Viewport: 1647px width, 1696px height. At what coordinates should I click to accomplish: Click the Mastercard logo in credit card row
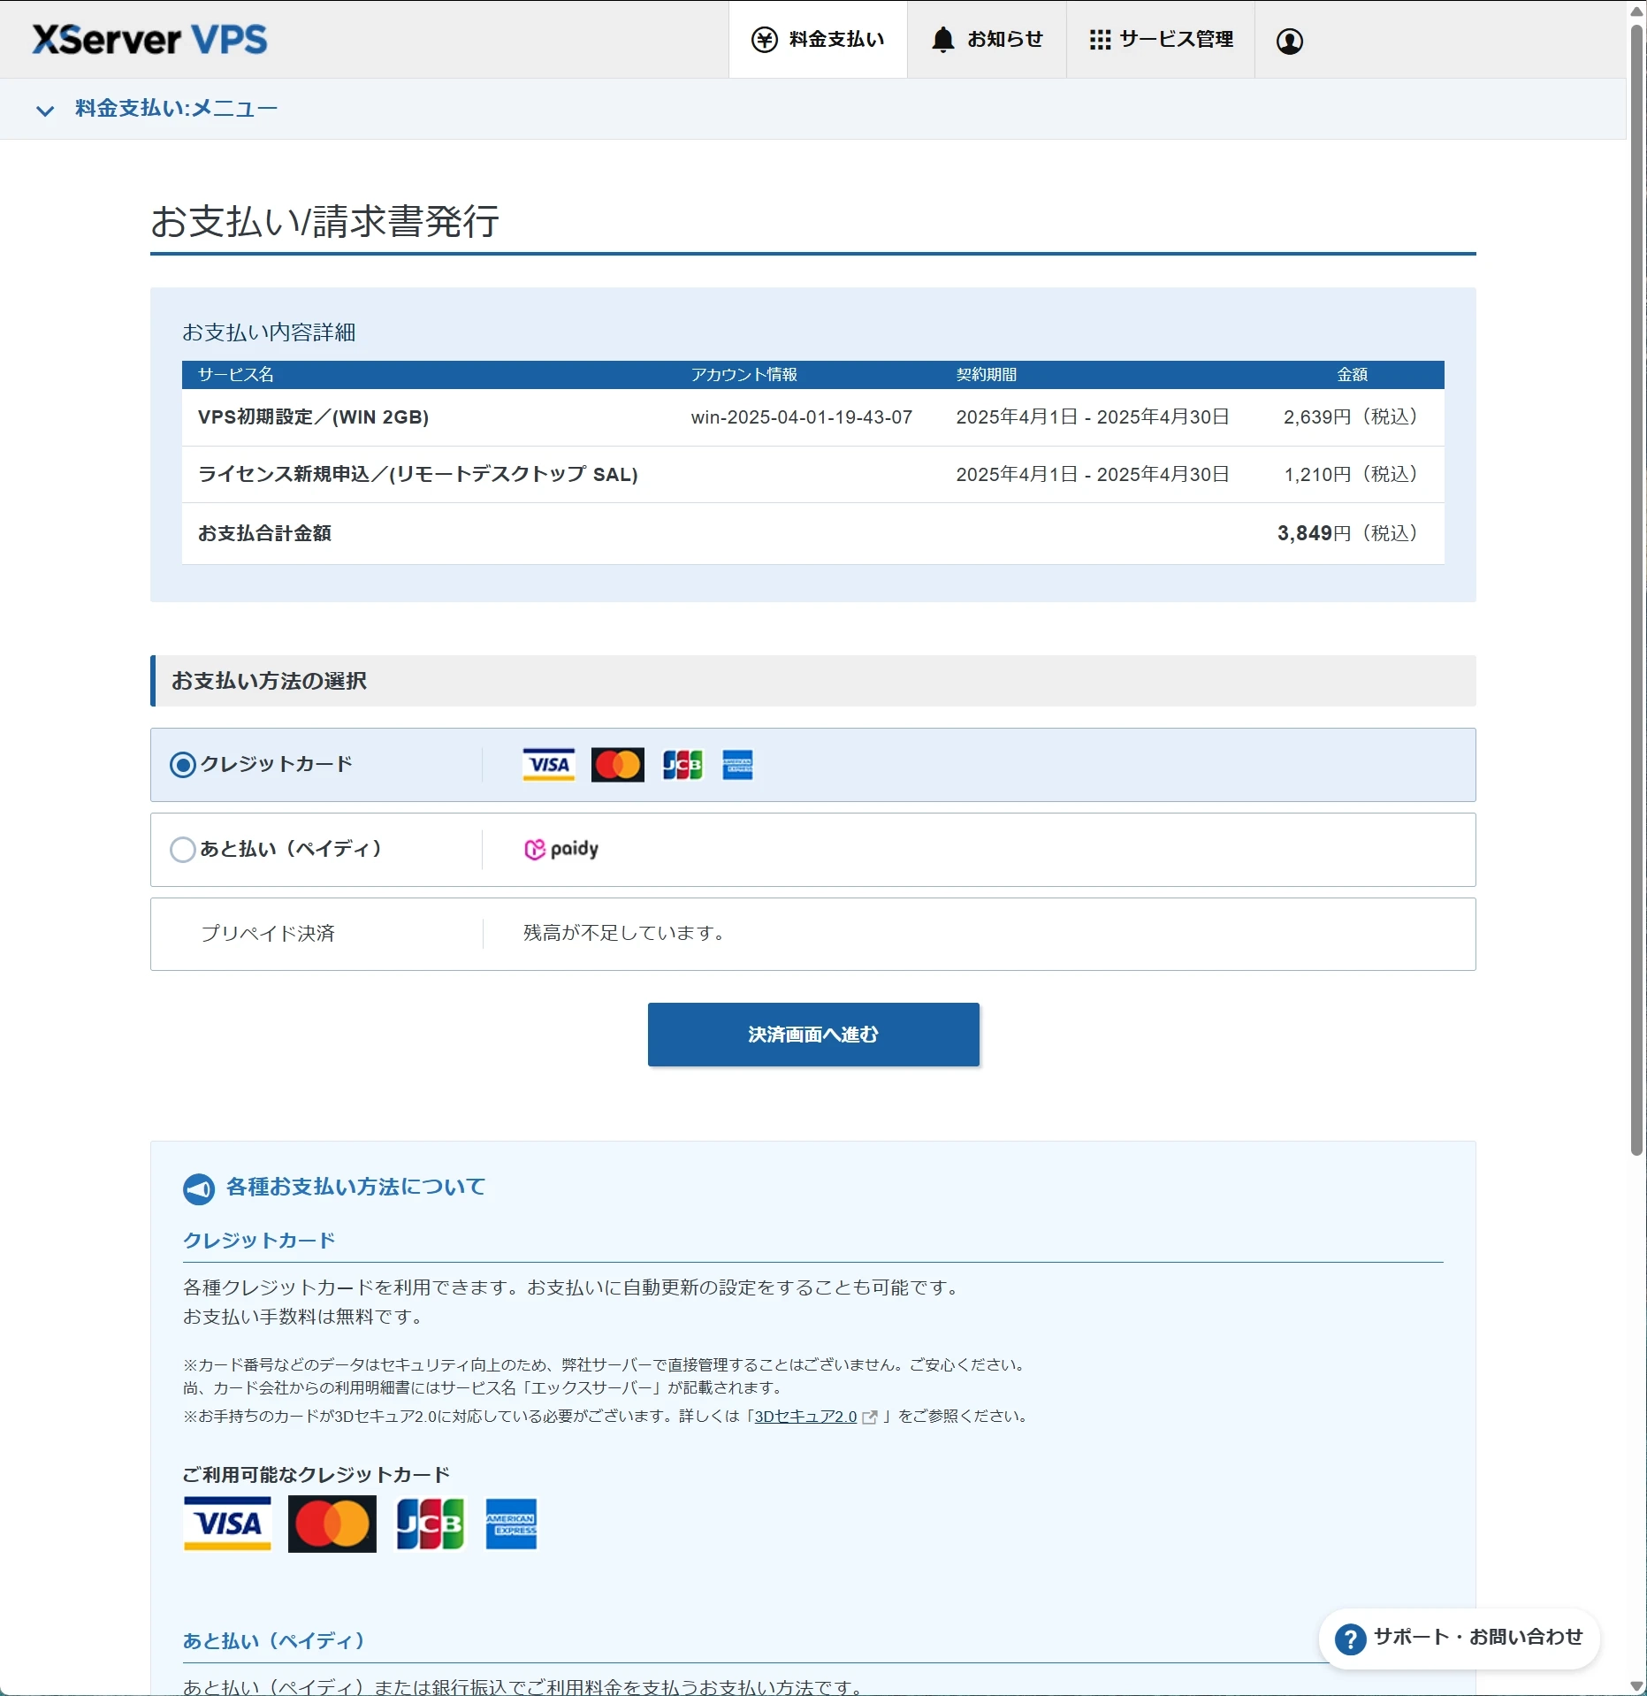(x=617, y=765)
